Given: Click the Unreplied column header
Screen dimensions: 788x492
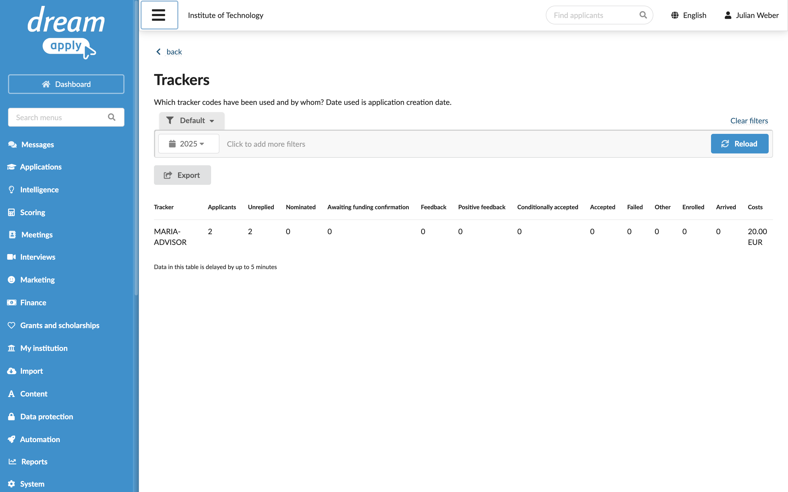Looking at the screenshot, I should click(261, 207).
